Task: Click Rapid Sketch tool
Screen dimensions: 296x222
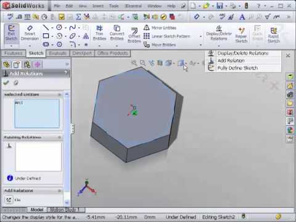Action: click(x=273, y=35)
